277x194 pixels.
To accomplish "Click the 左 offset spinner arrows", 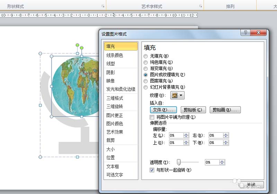I will click(186, 135).
